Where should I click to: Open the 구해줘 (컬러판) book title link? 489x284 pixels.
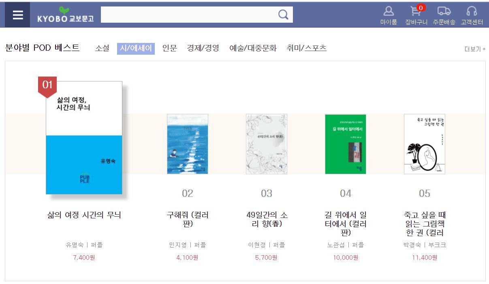[x=188, y=219]
